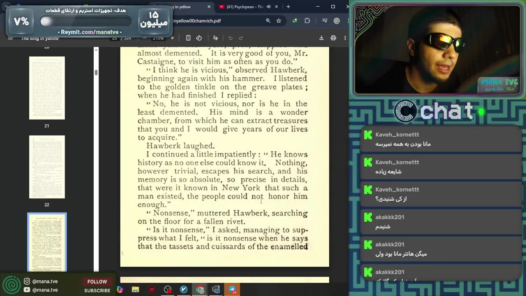The height and width of the screenshot is (296, 526).
Task: Print the PDF document
Action: point(333,38)
